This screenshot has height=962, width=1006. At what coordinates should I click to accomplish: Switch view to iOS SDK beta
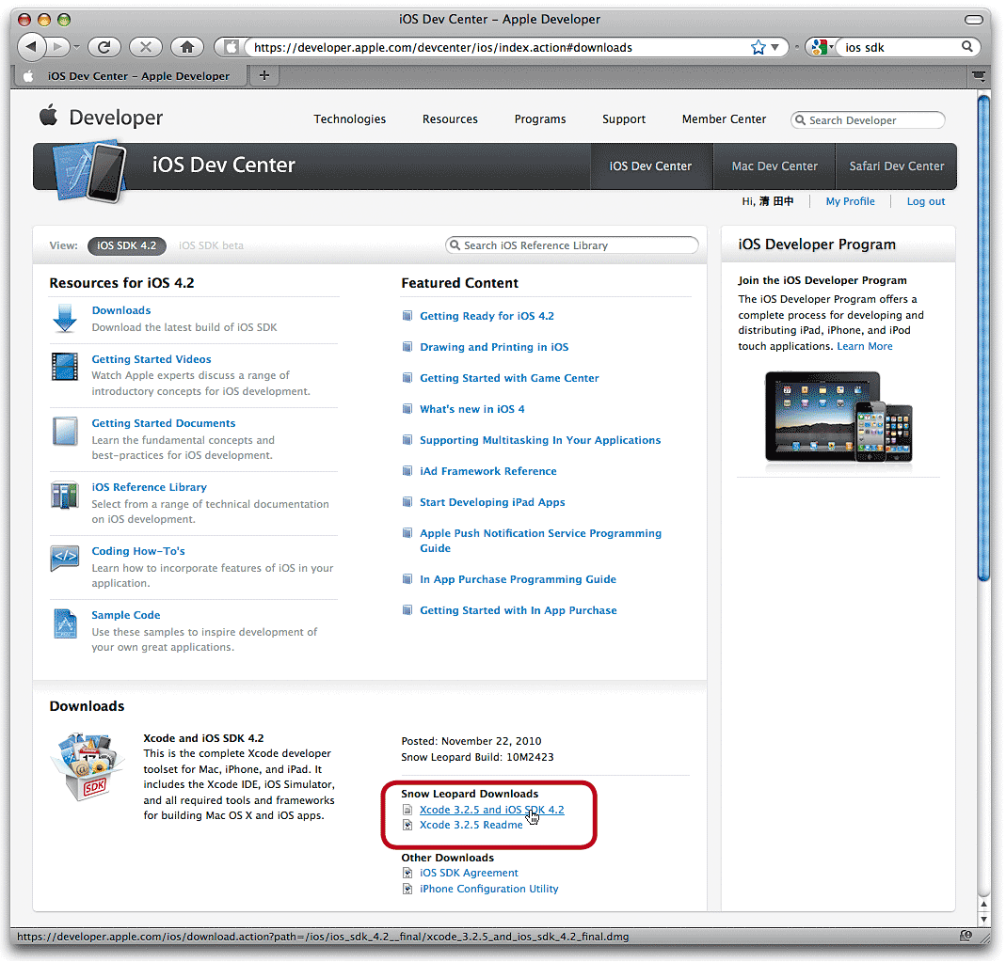(211, 245)
